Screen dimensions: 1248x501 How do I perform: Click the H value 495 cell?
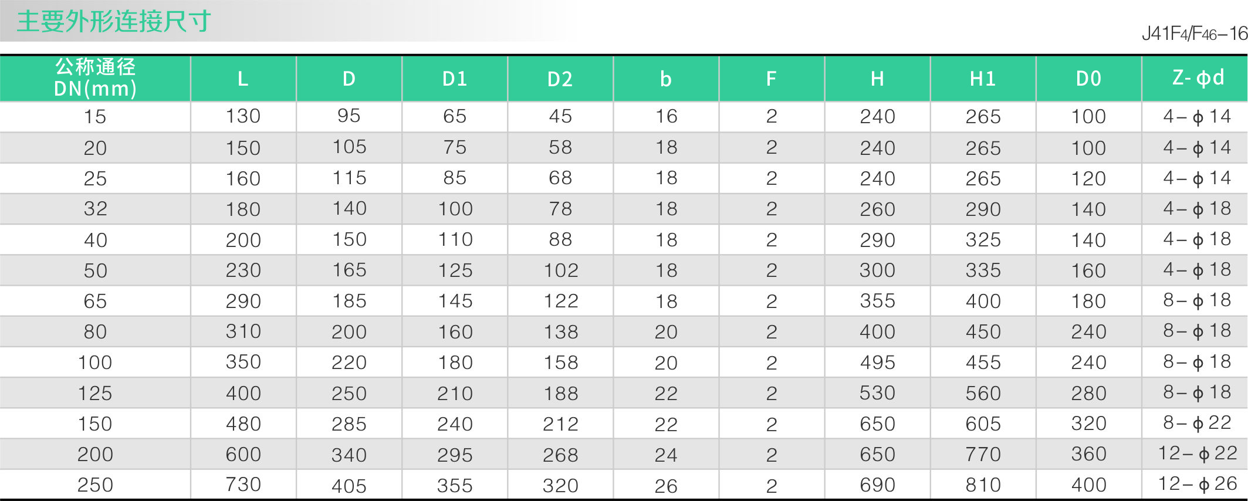pos(877,363)
